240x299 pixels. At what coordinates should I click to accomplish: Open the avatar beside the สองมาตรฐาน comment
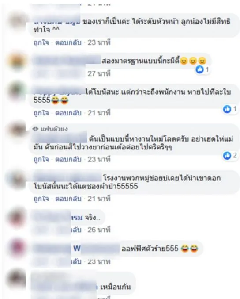coord(17,61)
